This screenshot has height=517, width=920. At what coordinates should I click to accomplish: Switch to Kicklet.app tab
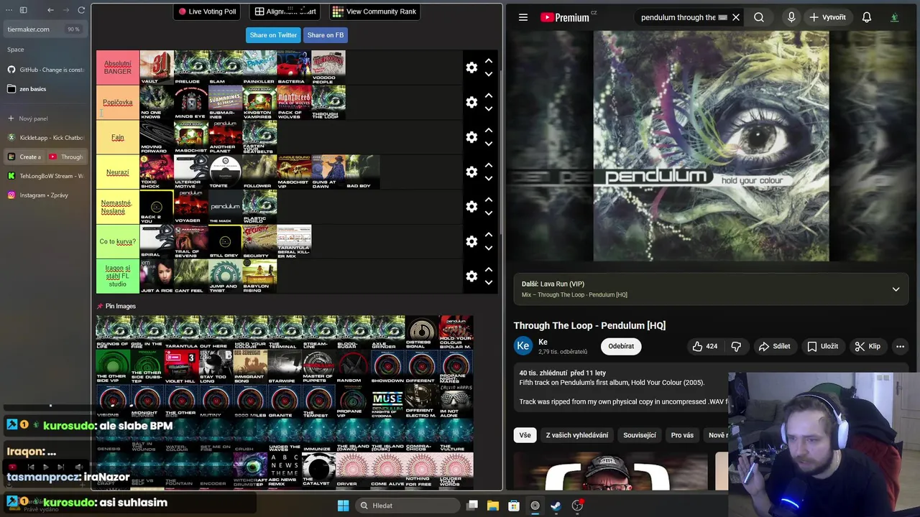pos(45,137)
